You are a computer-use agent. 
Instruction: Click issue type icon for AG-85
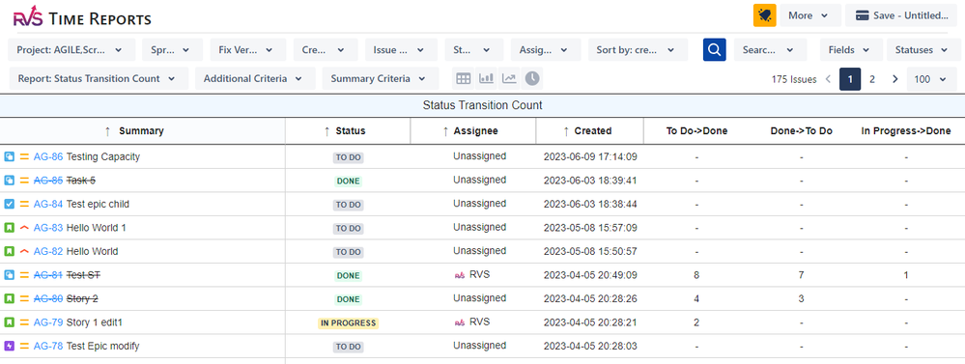pos(10,181)
